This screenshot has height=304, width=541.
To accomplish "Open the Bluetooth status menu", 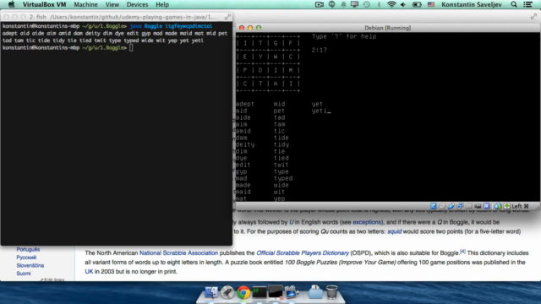I will click(x=379, y=4).
